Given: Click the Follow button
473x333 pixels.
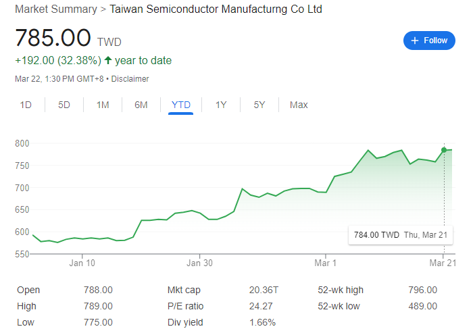Looking at the screenshot, I should pyautogui.click(x=429, y=41).
